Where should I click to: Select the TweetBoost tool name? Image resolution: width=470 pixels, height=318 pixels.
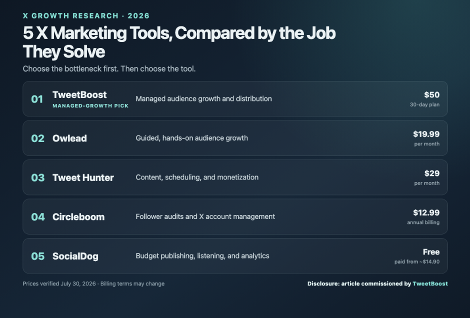79,94
